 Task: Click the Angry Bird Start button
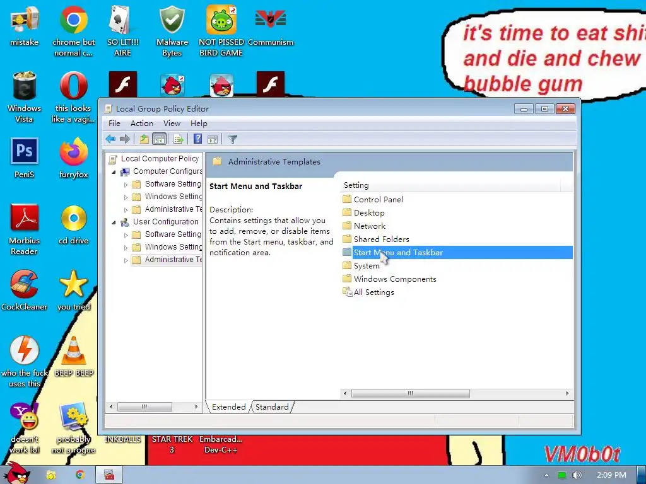(16, 473)
